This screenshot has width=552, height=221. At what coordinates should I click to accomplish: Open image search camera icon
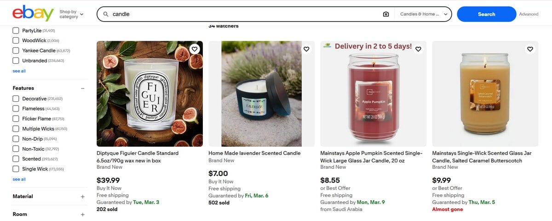[386, 14]
